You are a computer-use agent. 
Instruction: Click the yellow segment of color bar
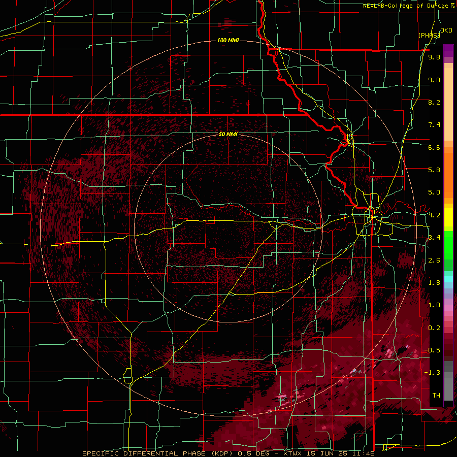click(x=448, y=217)
